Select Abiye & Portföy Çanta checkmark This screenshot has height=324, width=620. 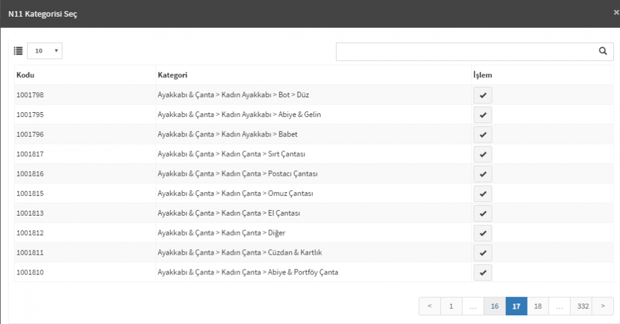tap(483, 273)
